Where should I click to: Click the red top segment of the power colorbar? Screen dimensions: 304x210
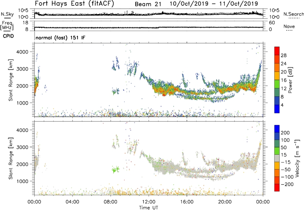point(277,51)
